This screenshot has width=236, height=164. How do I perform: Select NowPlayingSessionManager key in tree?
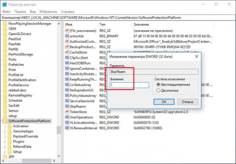30,24
